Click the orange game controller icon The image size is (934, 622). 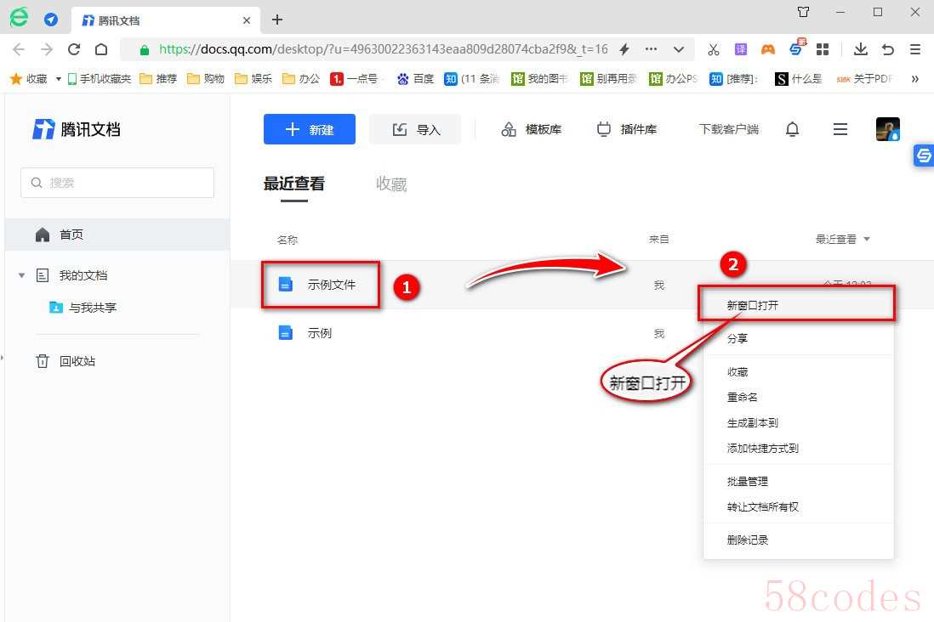pyautogui.click(x=768, y=49)
